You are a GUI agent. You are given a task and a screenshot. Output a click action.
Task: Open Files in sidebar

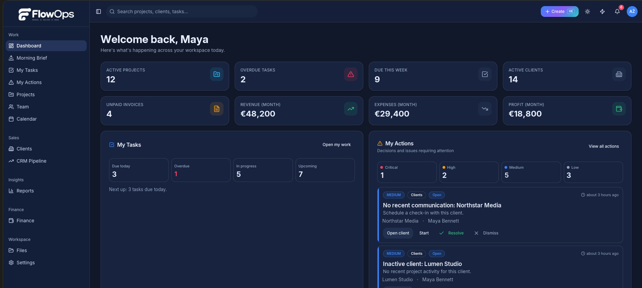[x=46, y=250]
